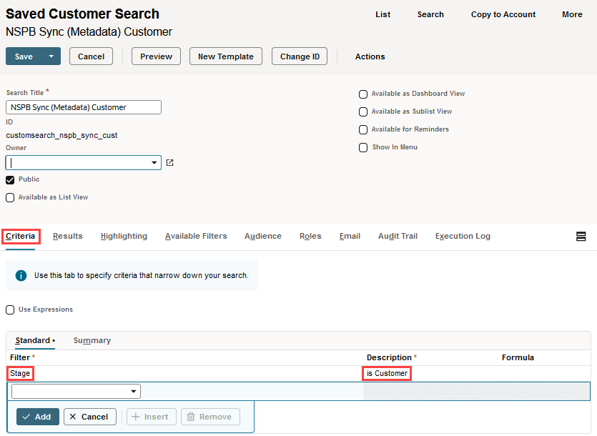Viewport: 597px width, 436px height.
Task: Enable Available for Reminders
Action: tap(363, 130)
